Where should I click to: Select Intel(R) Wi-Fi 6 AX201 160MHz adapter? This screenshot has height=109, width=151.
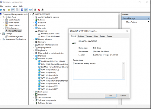click(x=53, y=61)
